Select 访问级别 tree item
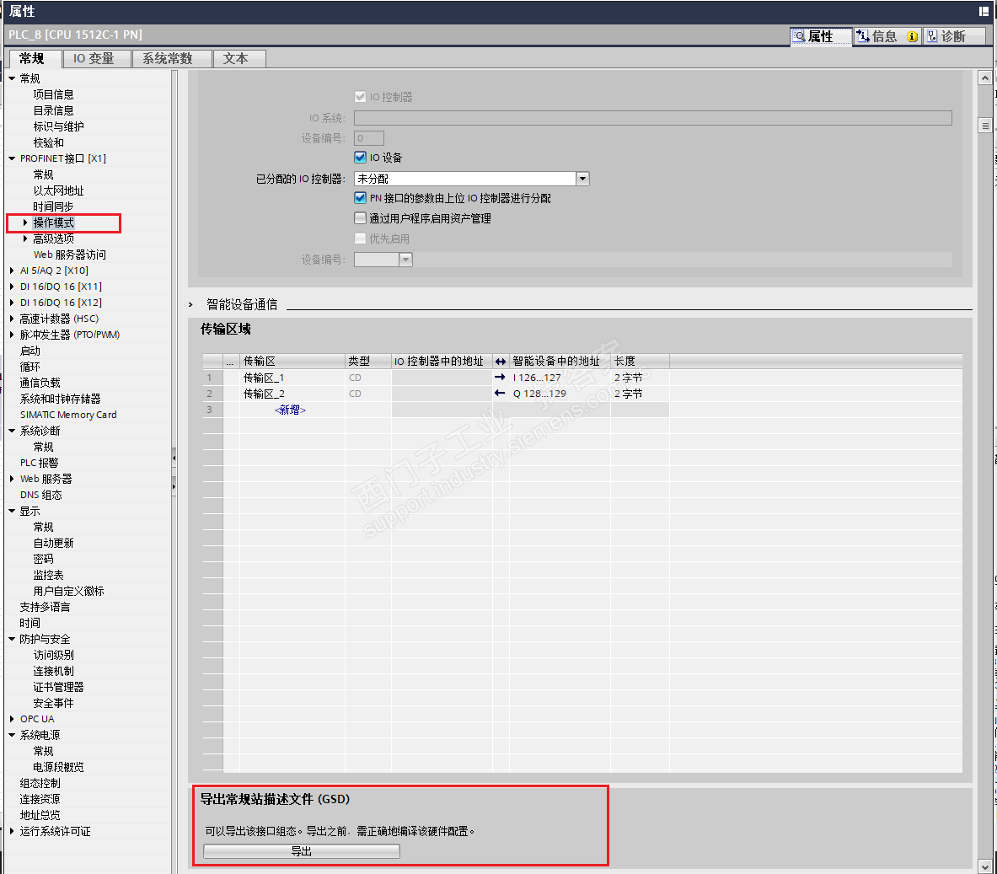 point(53,655)
